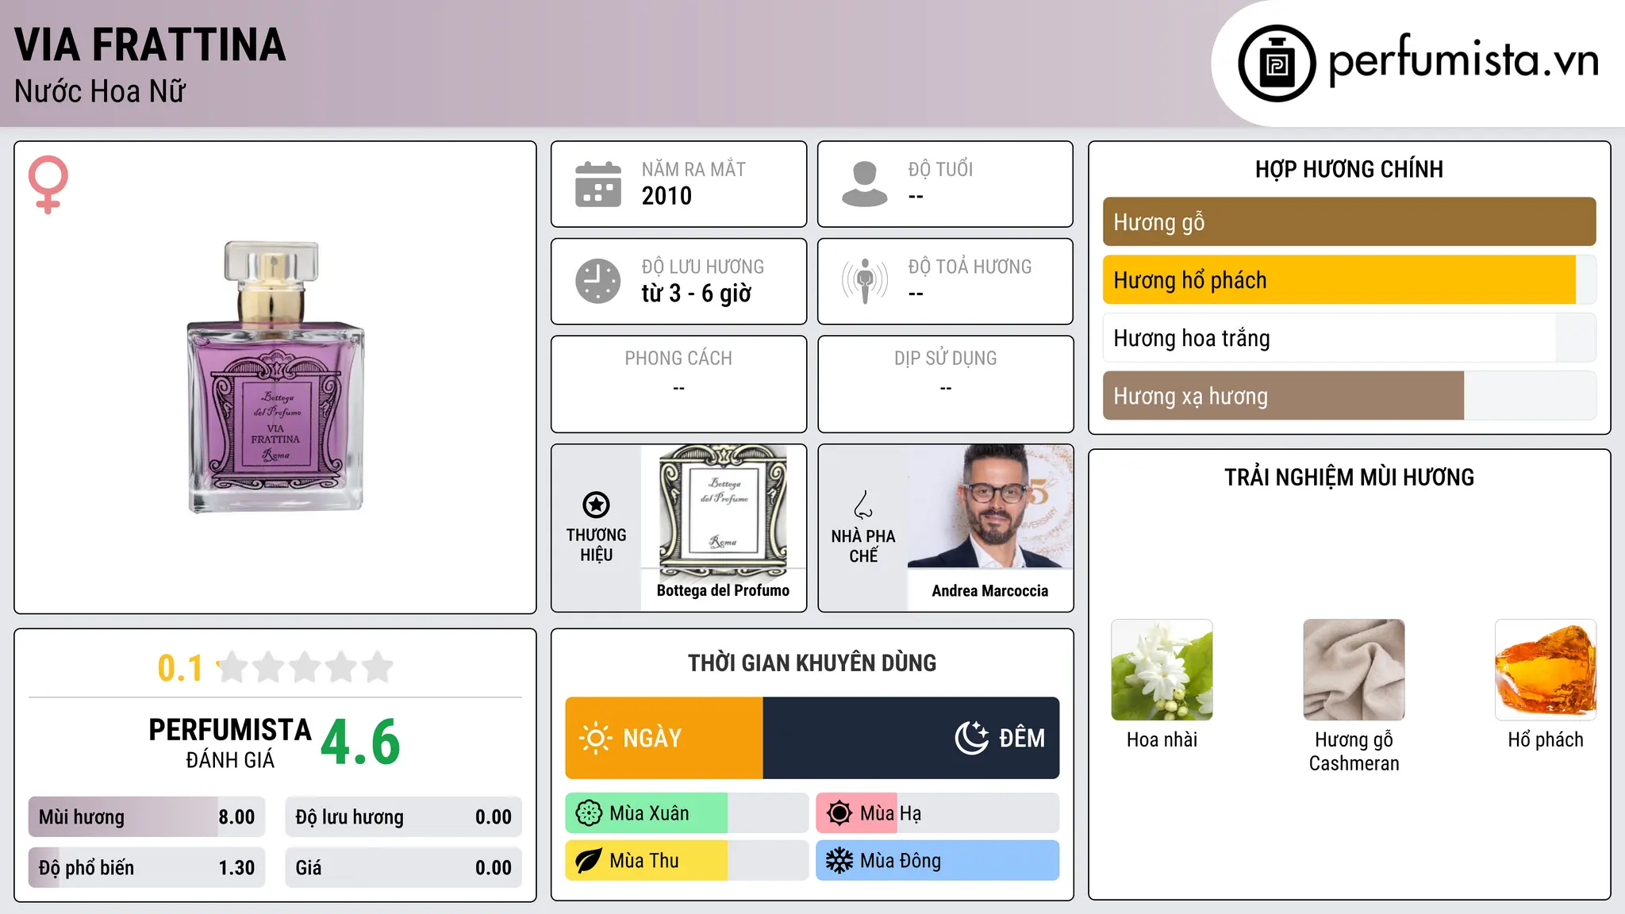This screenshot has height=914, width=1625.
Task: Click the moon icon in the Đêm bar
Action: click(x=972, y=738)
